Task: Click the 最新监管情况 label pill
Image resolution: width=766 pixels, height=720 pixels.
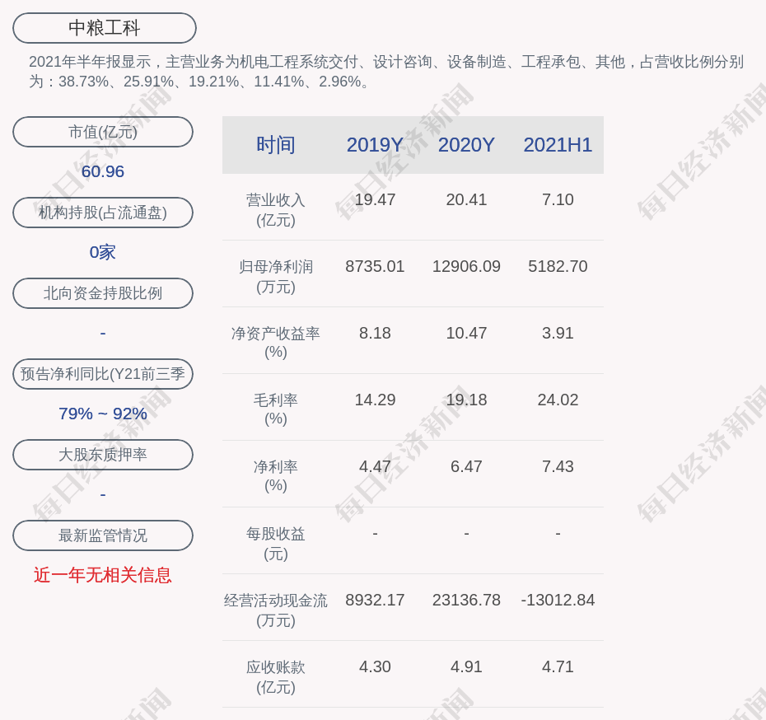Action: [103, 535]
